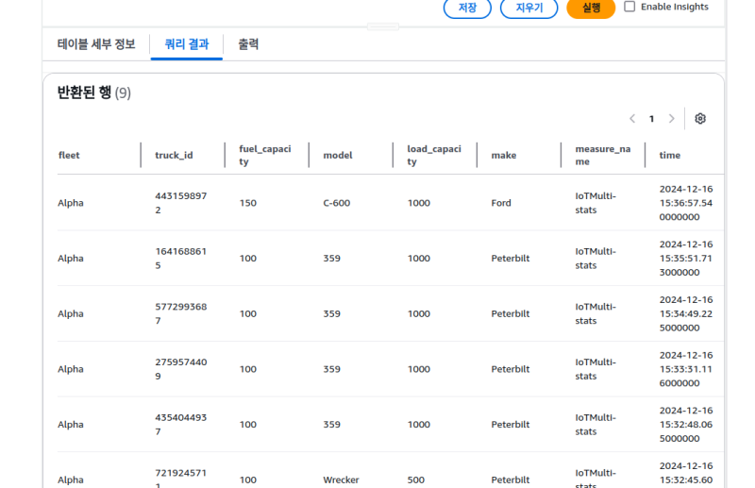This screenshot has width=755, height=488.
Task: Click the measure_name column header
Action: coord(602,155)
